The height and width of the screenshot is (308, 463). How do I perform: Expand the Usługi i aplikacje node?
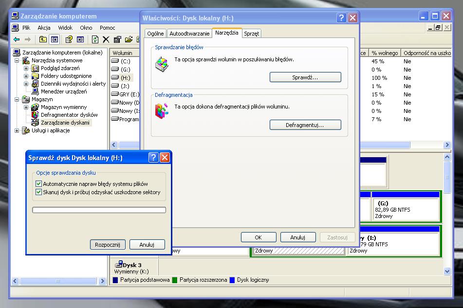coord(17,130)
